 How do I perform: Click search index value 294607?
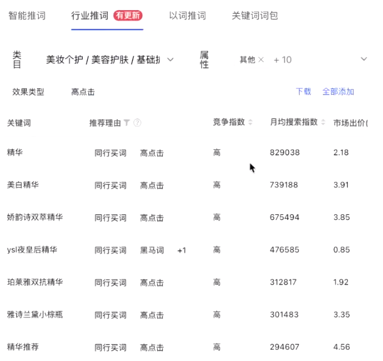(285, 347)
